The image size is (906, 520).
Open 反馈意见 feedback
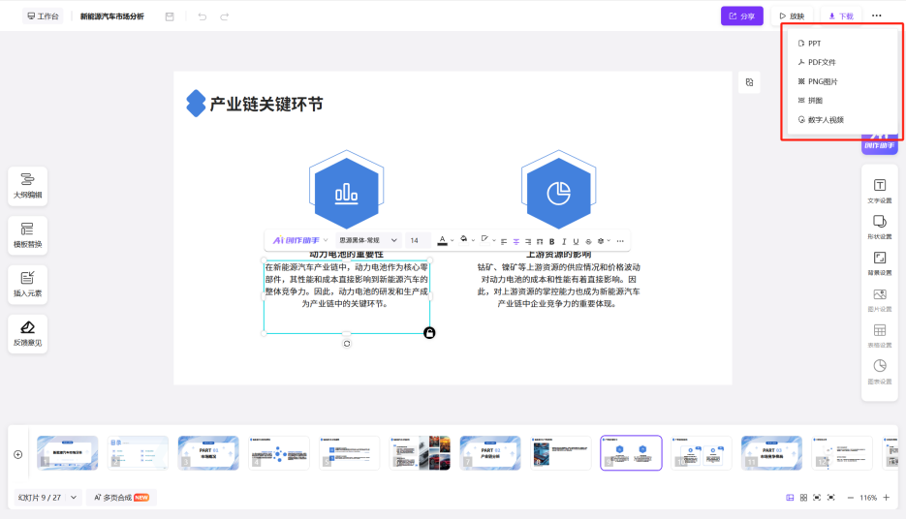(x=28, y=333)
